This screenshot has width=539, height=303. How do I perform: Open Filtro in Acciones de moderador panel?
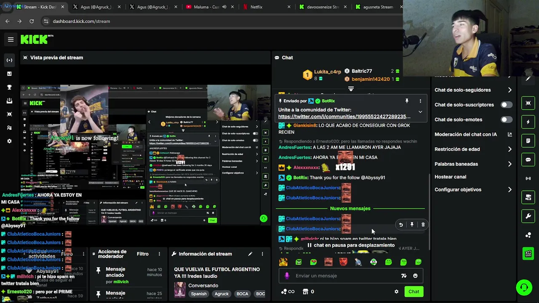click(x=143, y=254)
